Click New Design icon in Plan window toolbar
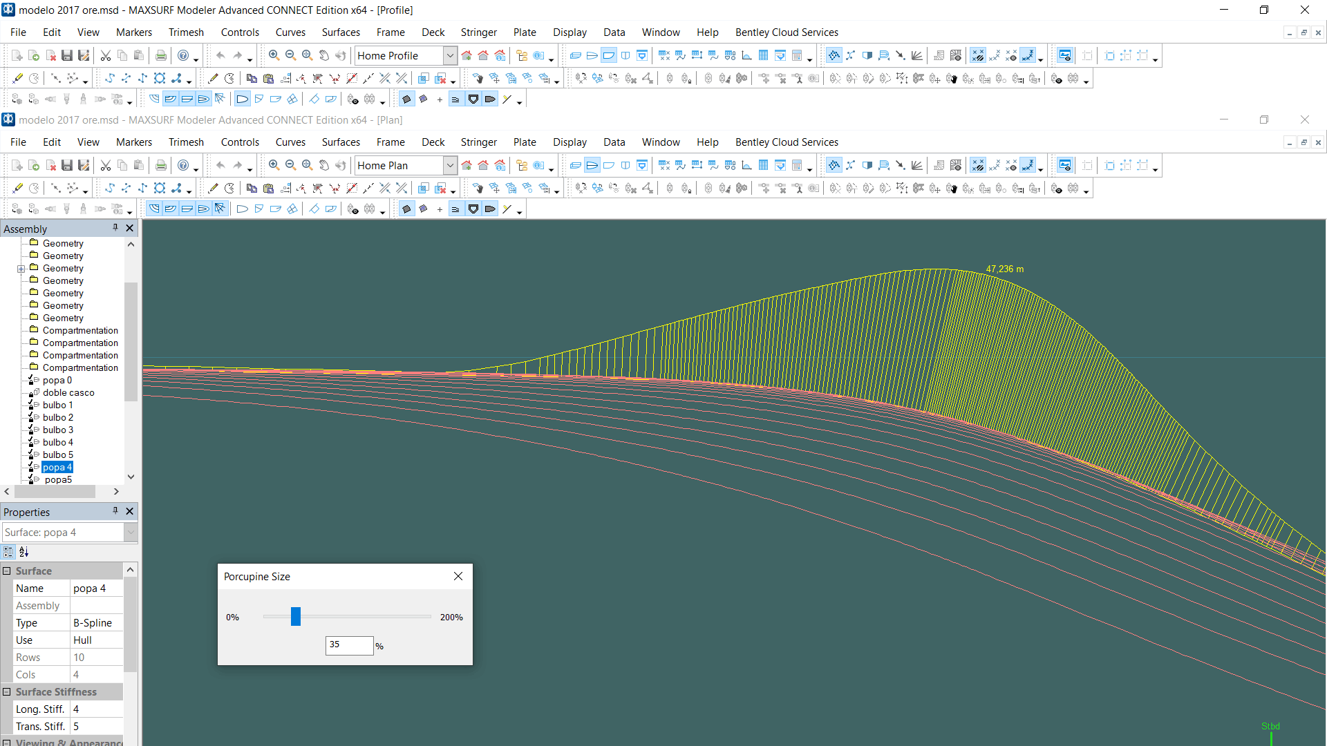This screenshot has height=746, width=1327. [x=17, y=166]
